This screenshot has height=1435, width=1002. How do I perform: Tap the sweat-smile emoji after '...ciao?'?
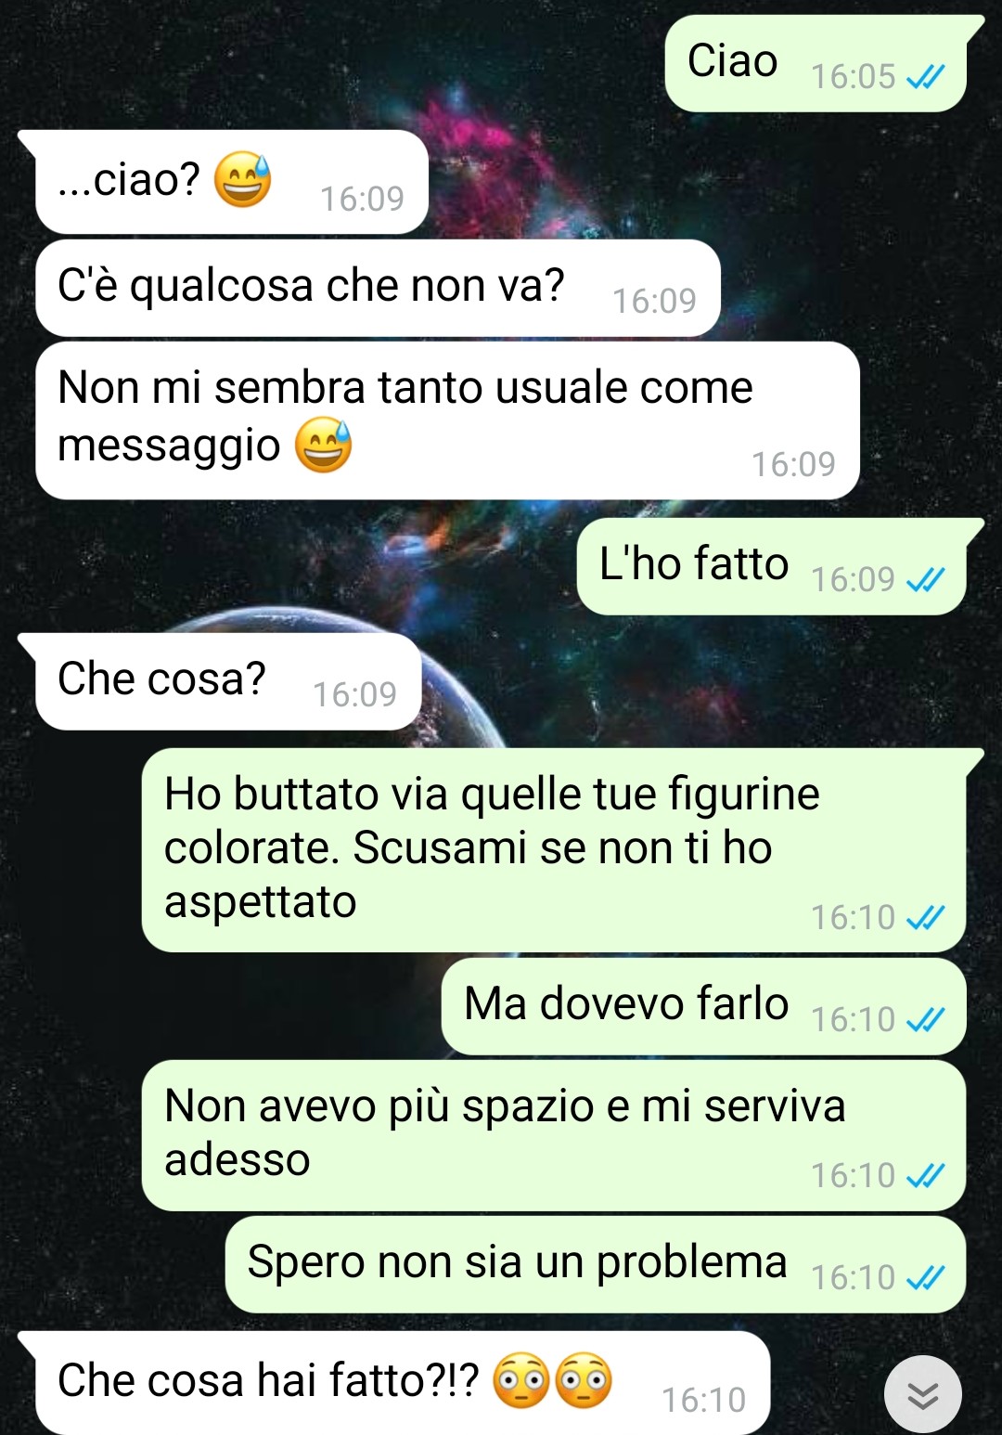pos(243,179)
